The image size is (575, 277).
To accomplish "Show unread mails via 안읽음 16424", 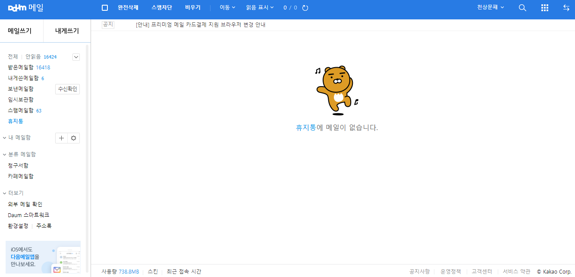I will (41, 57).
